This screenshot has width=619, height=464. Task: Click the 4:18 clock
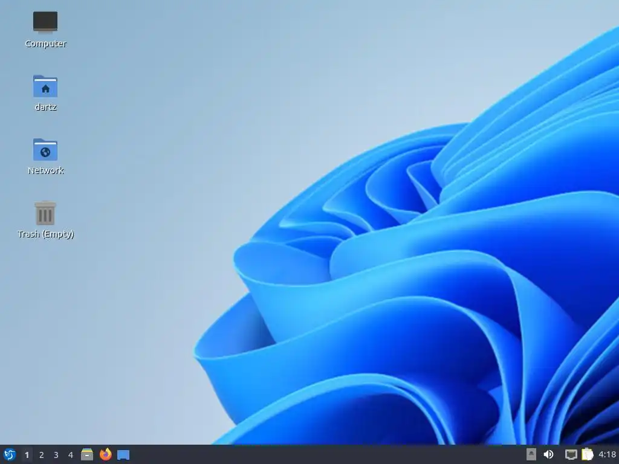tap(607, 454)
